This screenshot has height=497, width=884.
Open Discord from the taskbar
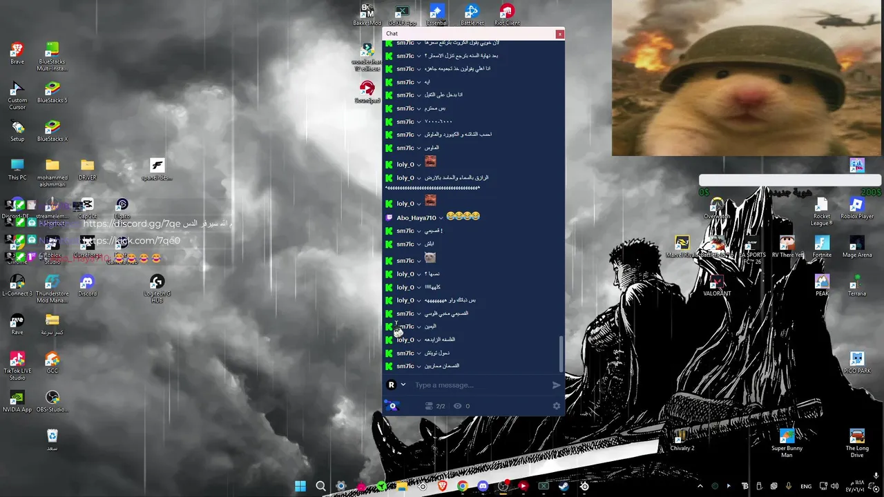tap(483, 486)
